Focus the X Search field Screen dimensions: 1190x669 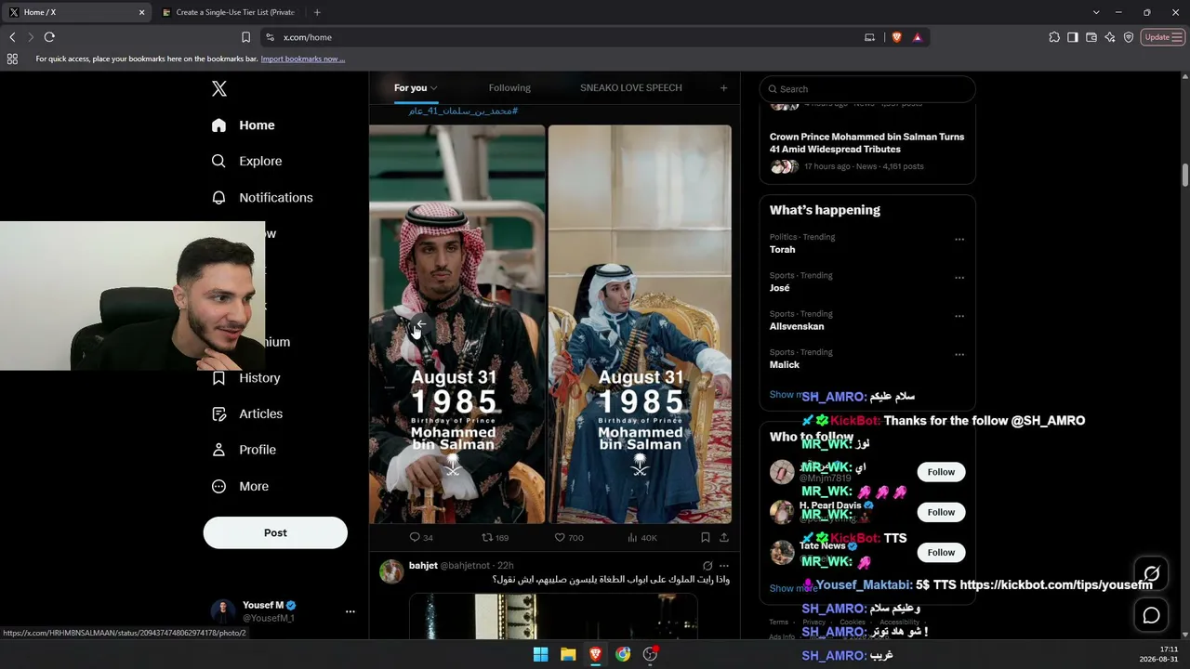coord(867,89)
